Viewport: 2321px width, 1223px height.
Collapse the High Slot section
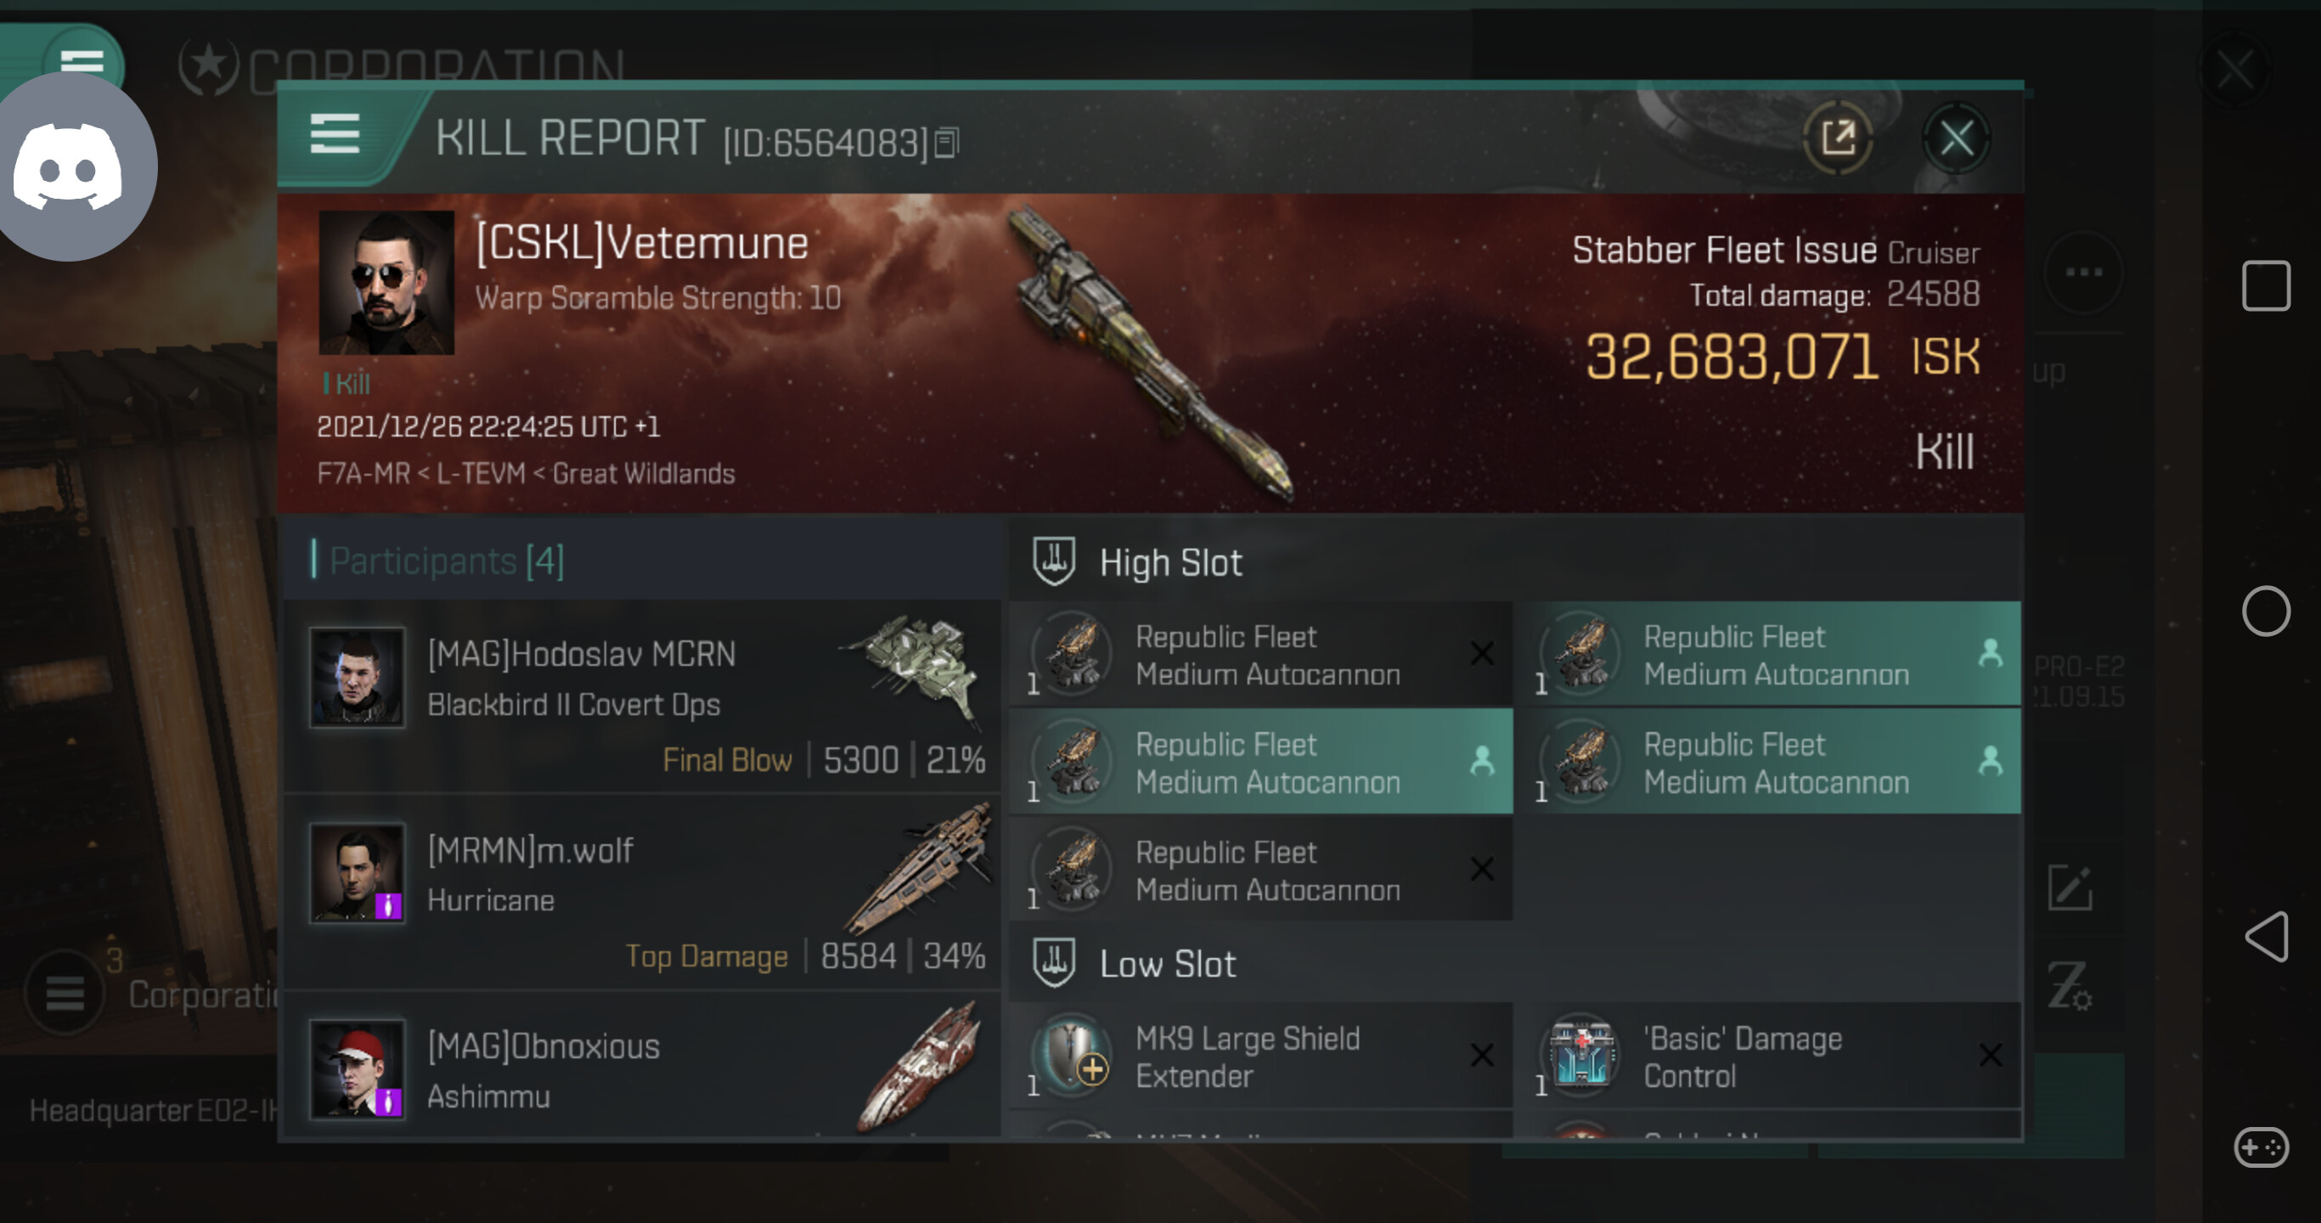pyautogui.click(x=1052, y=561)
